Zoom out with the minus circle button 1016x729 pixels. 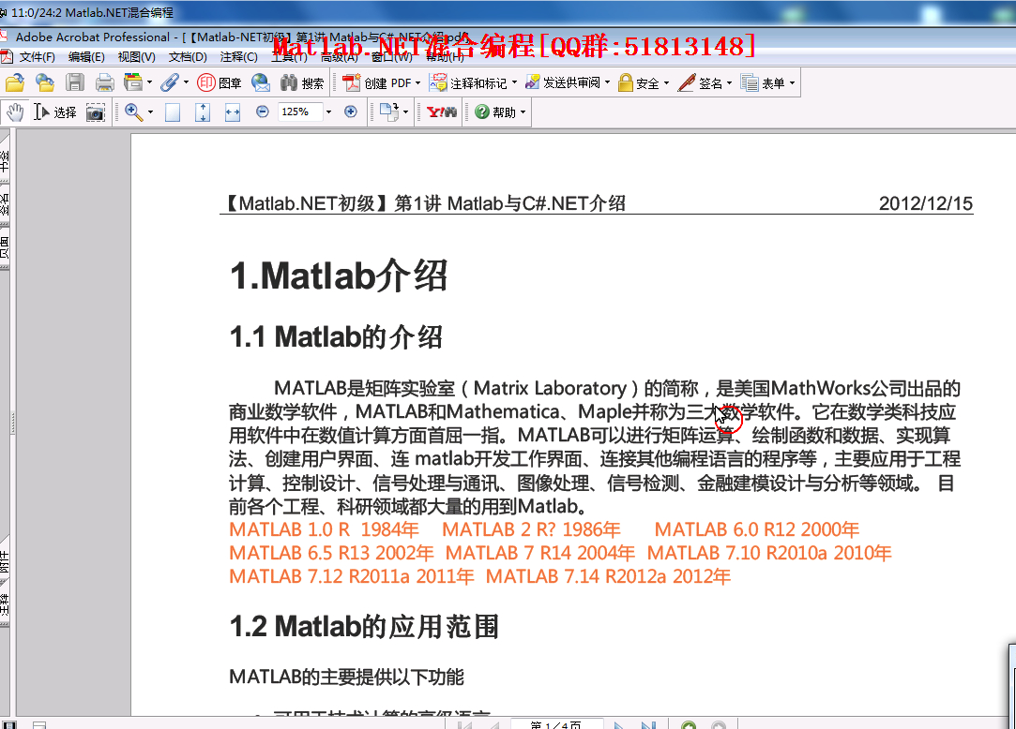(x=263, y=112)
